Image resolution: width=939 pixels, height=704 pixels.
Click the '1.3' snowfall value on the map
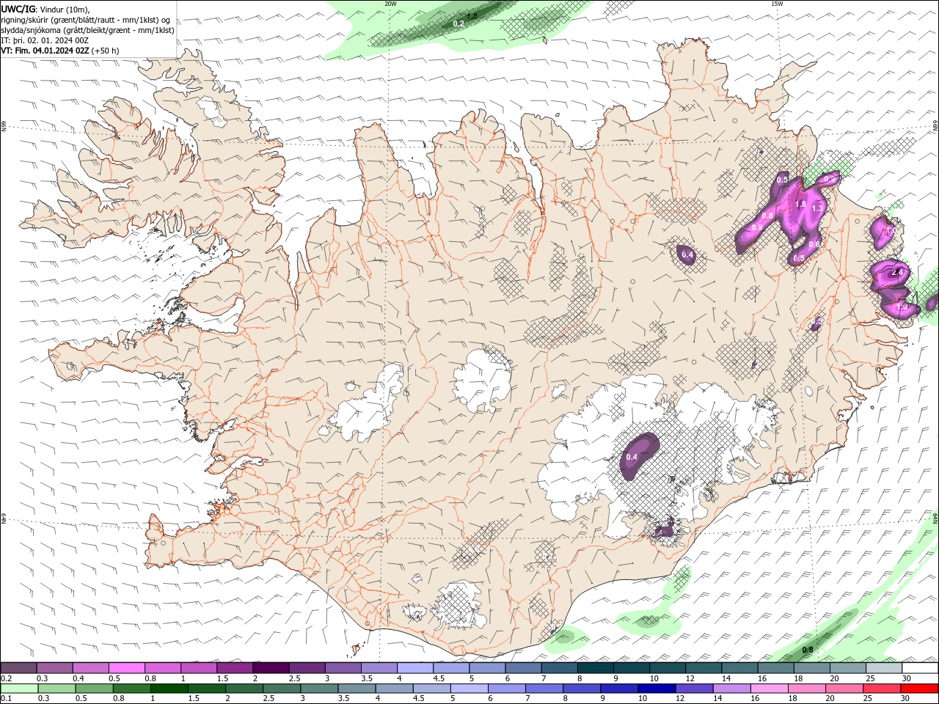click(x=818, y=209)
